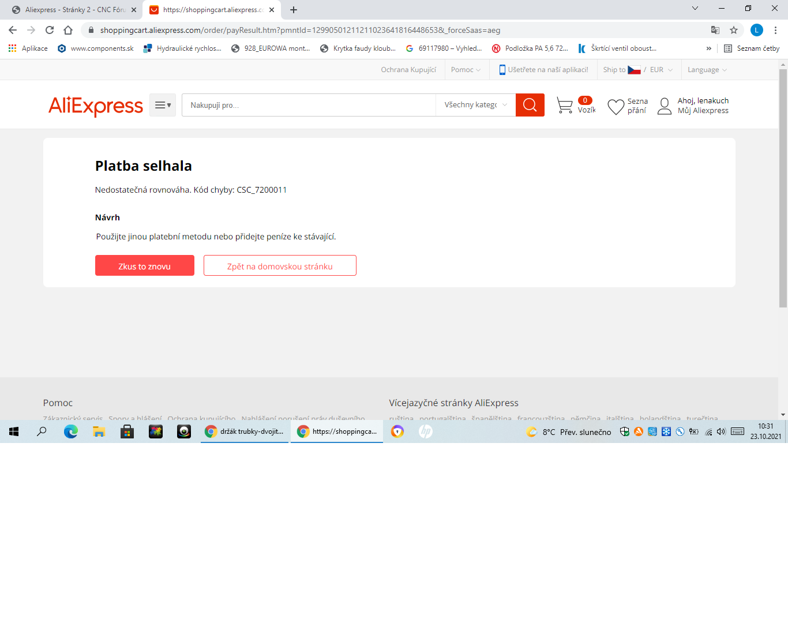Screen dimensions: 788x638
Task: Open the Ochrana Kupující link
Action: point(408,70)
